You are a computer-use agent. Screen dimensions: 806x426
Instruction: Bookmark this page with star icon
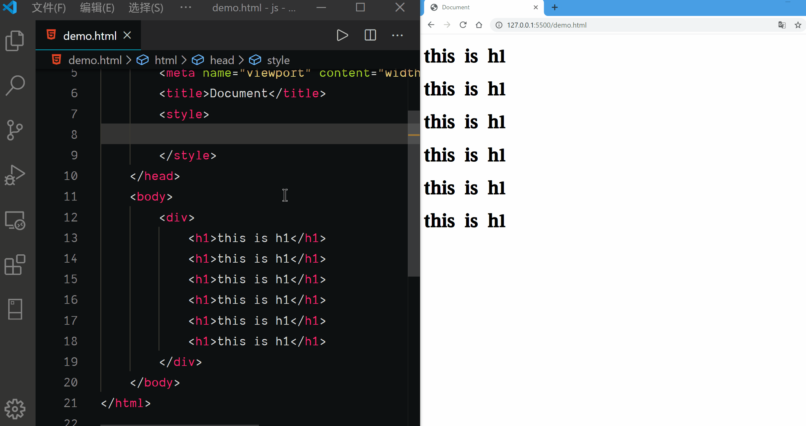click(x=798, y=25)
